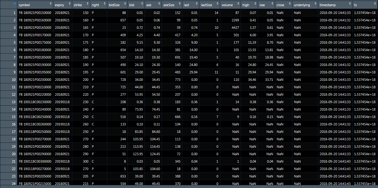378x188 pixels.
Task: Click symbol cell FB 180921P00170000
Action: click(x=35, y=35)
